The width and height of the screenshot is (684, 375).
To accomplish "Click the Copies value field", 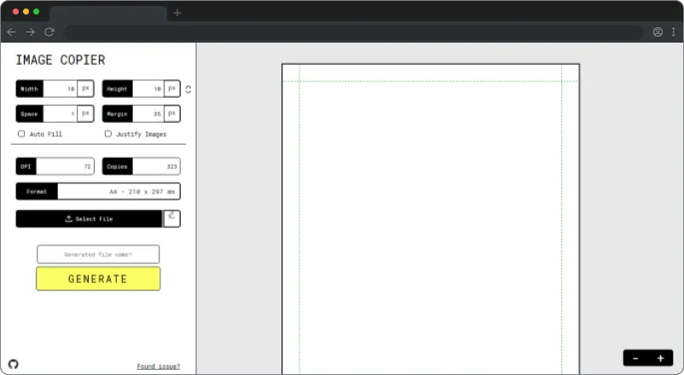I will click(x=156, y=166).
